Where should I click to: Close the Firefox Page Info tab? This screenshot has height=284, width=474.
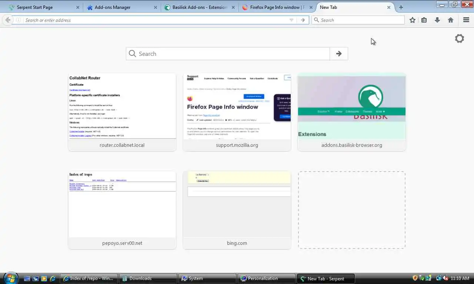(x=311, y=7)
